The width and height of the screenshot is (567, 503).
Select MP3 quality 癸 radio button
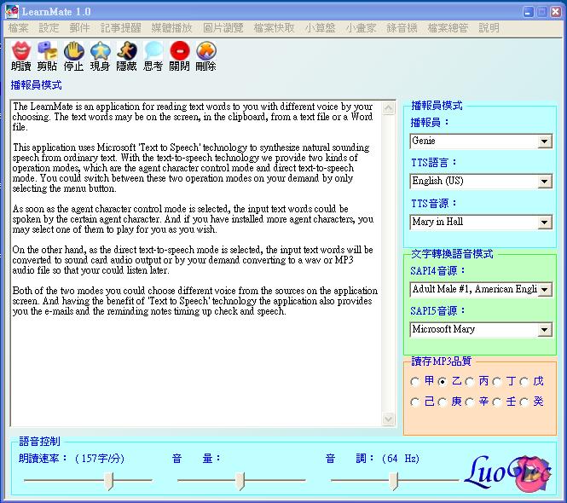[524, 402]
